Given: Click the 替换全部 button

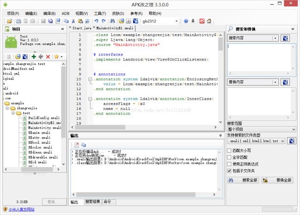Looking at the screenshot, I should point(277,180).
